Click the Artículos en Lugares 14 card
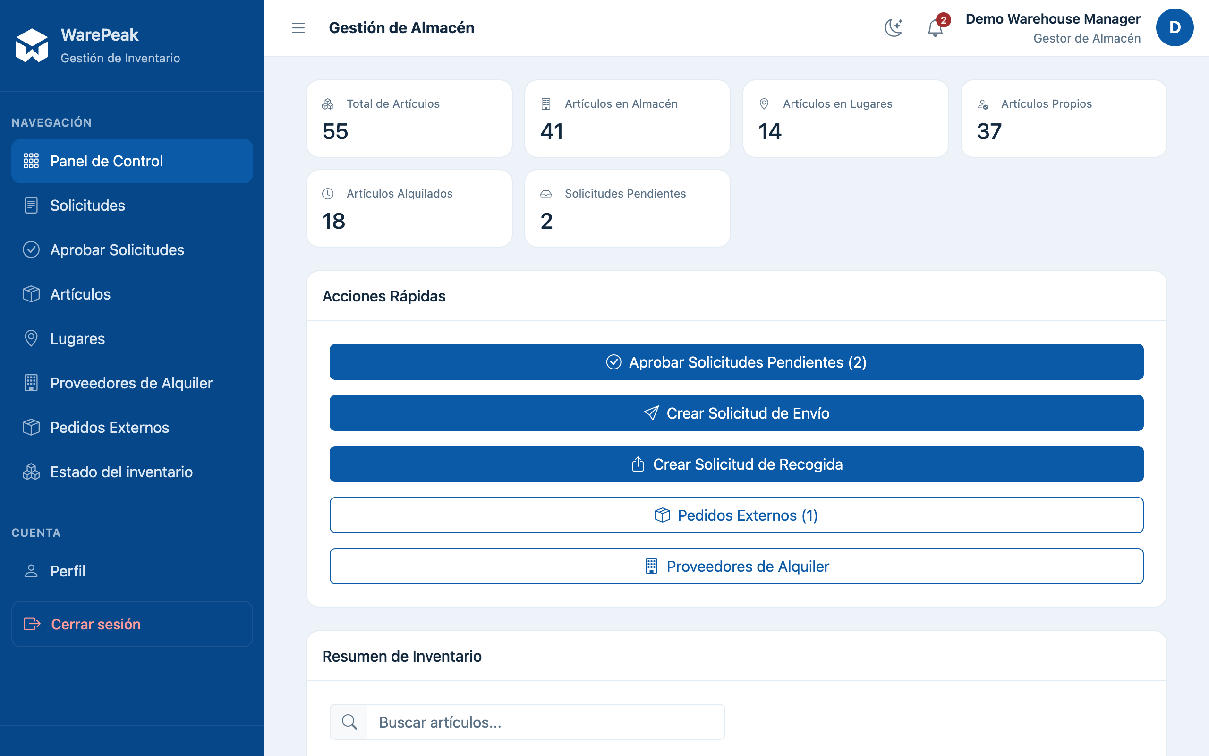The height and width of the screenshot is (756, 1209). 845,119
